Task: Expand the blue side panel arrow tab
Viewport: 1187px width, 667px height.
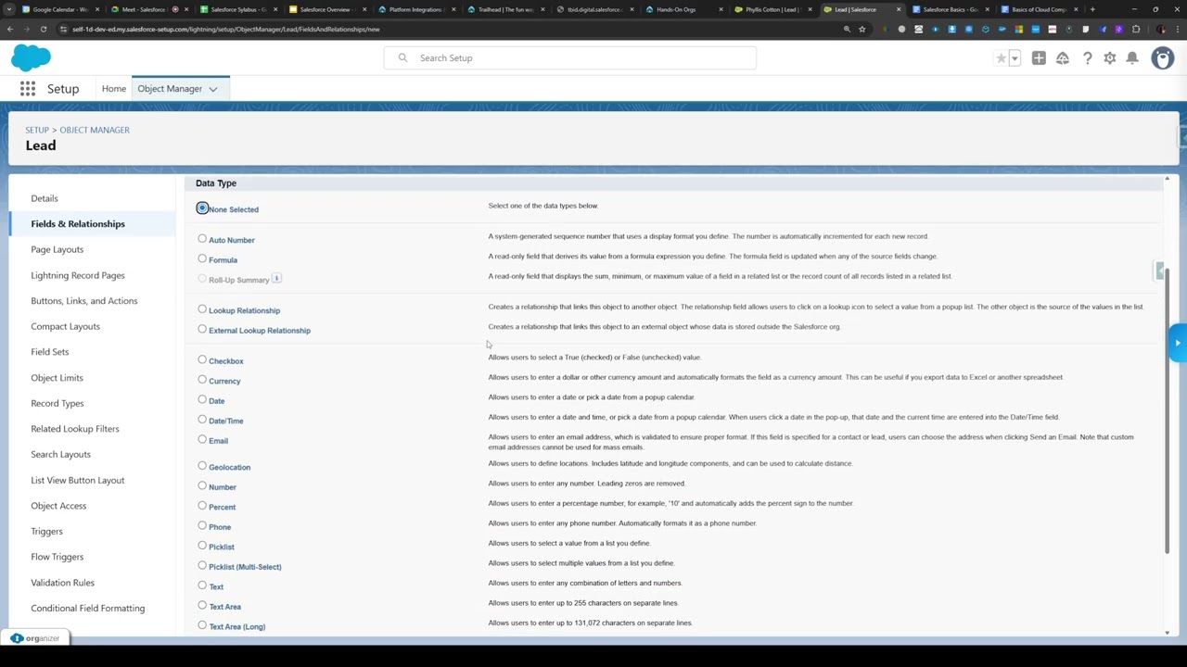Action: 1178,343
